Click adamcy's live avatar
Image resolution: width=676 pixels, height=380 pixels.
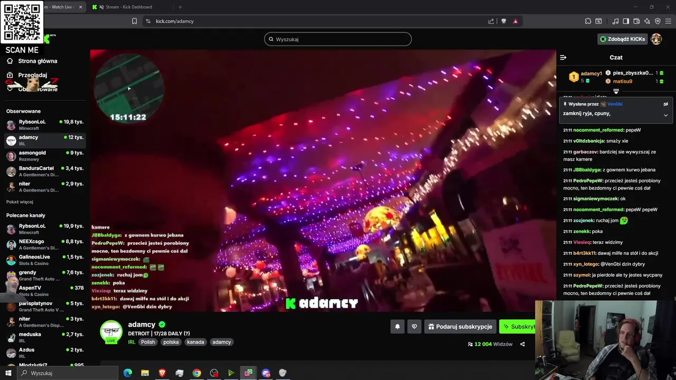tap(111, 331)
